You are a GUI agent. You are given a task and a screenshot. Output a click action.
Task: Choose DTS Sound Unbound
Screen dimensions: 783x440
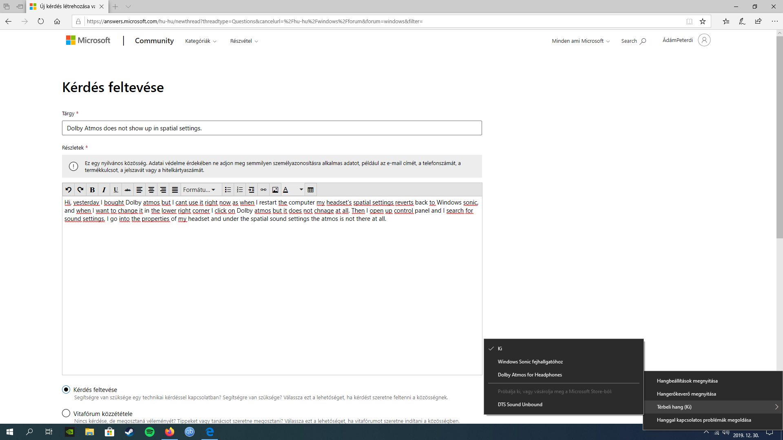tap(564, 404)
